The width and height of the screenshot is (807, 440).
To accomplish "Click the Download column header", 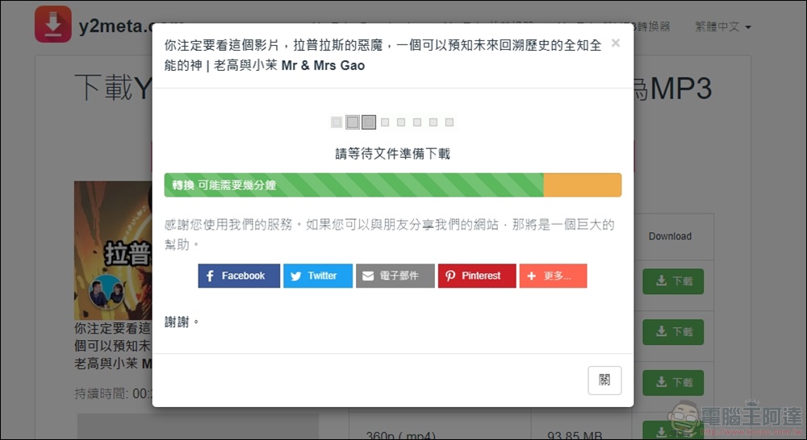I will [x=670, y=236].
